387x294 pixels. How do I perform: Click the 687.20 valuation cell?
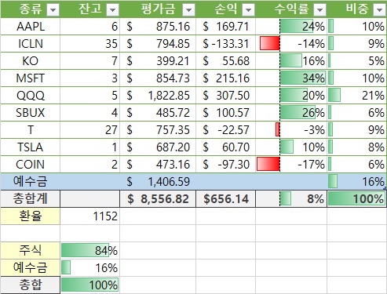pyautogui.click(x=158, y=147)
